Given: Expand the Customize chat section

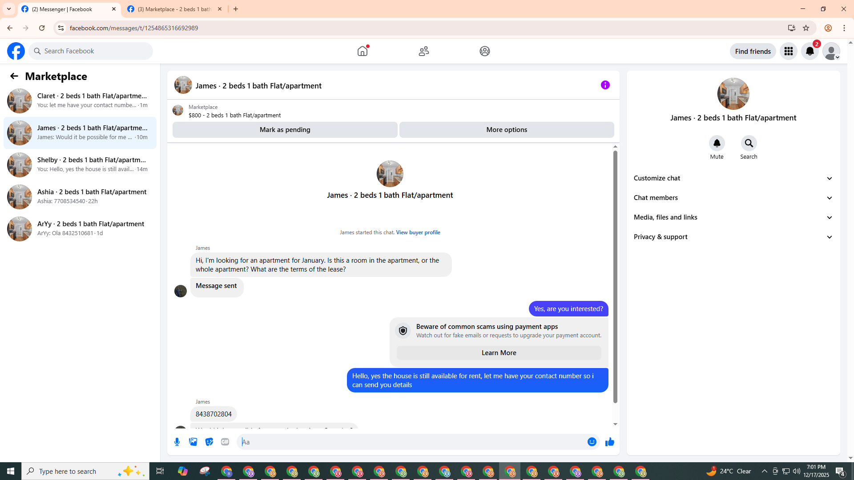Looking at the screenshot, I should [x=733, y=178].
